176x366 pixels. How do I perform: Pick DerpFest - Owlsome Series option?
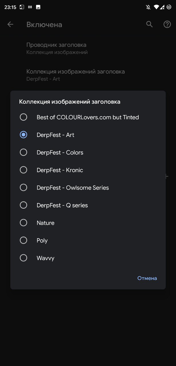[x=23, y=188]
